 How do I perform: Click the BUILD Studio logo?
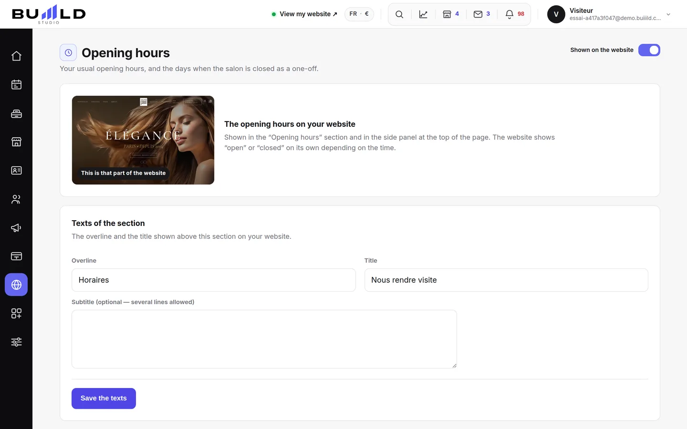(x=49, y=14)
